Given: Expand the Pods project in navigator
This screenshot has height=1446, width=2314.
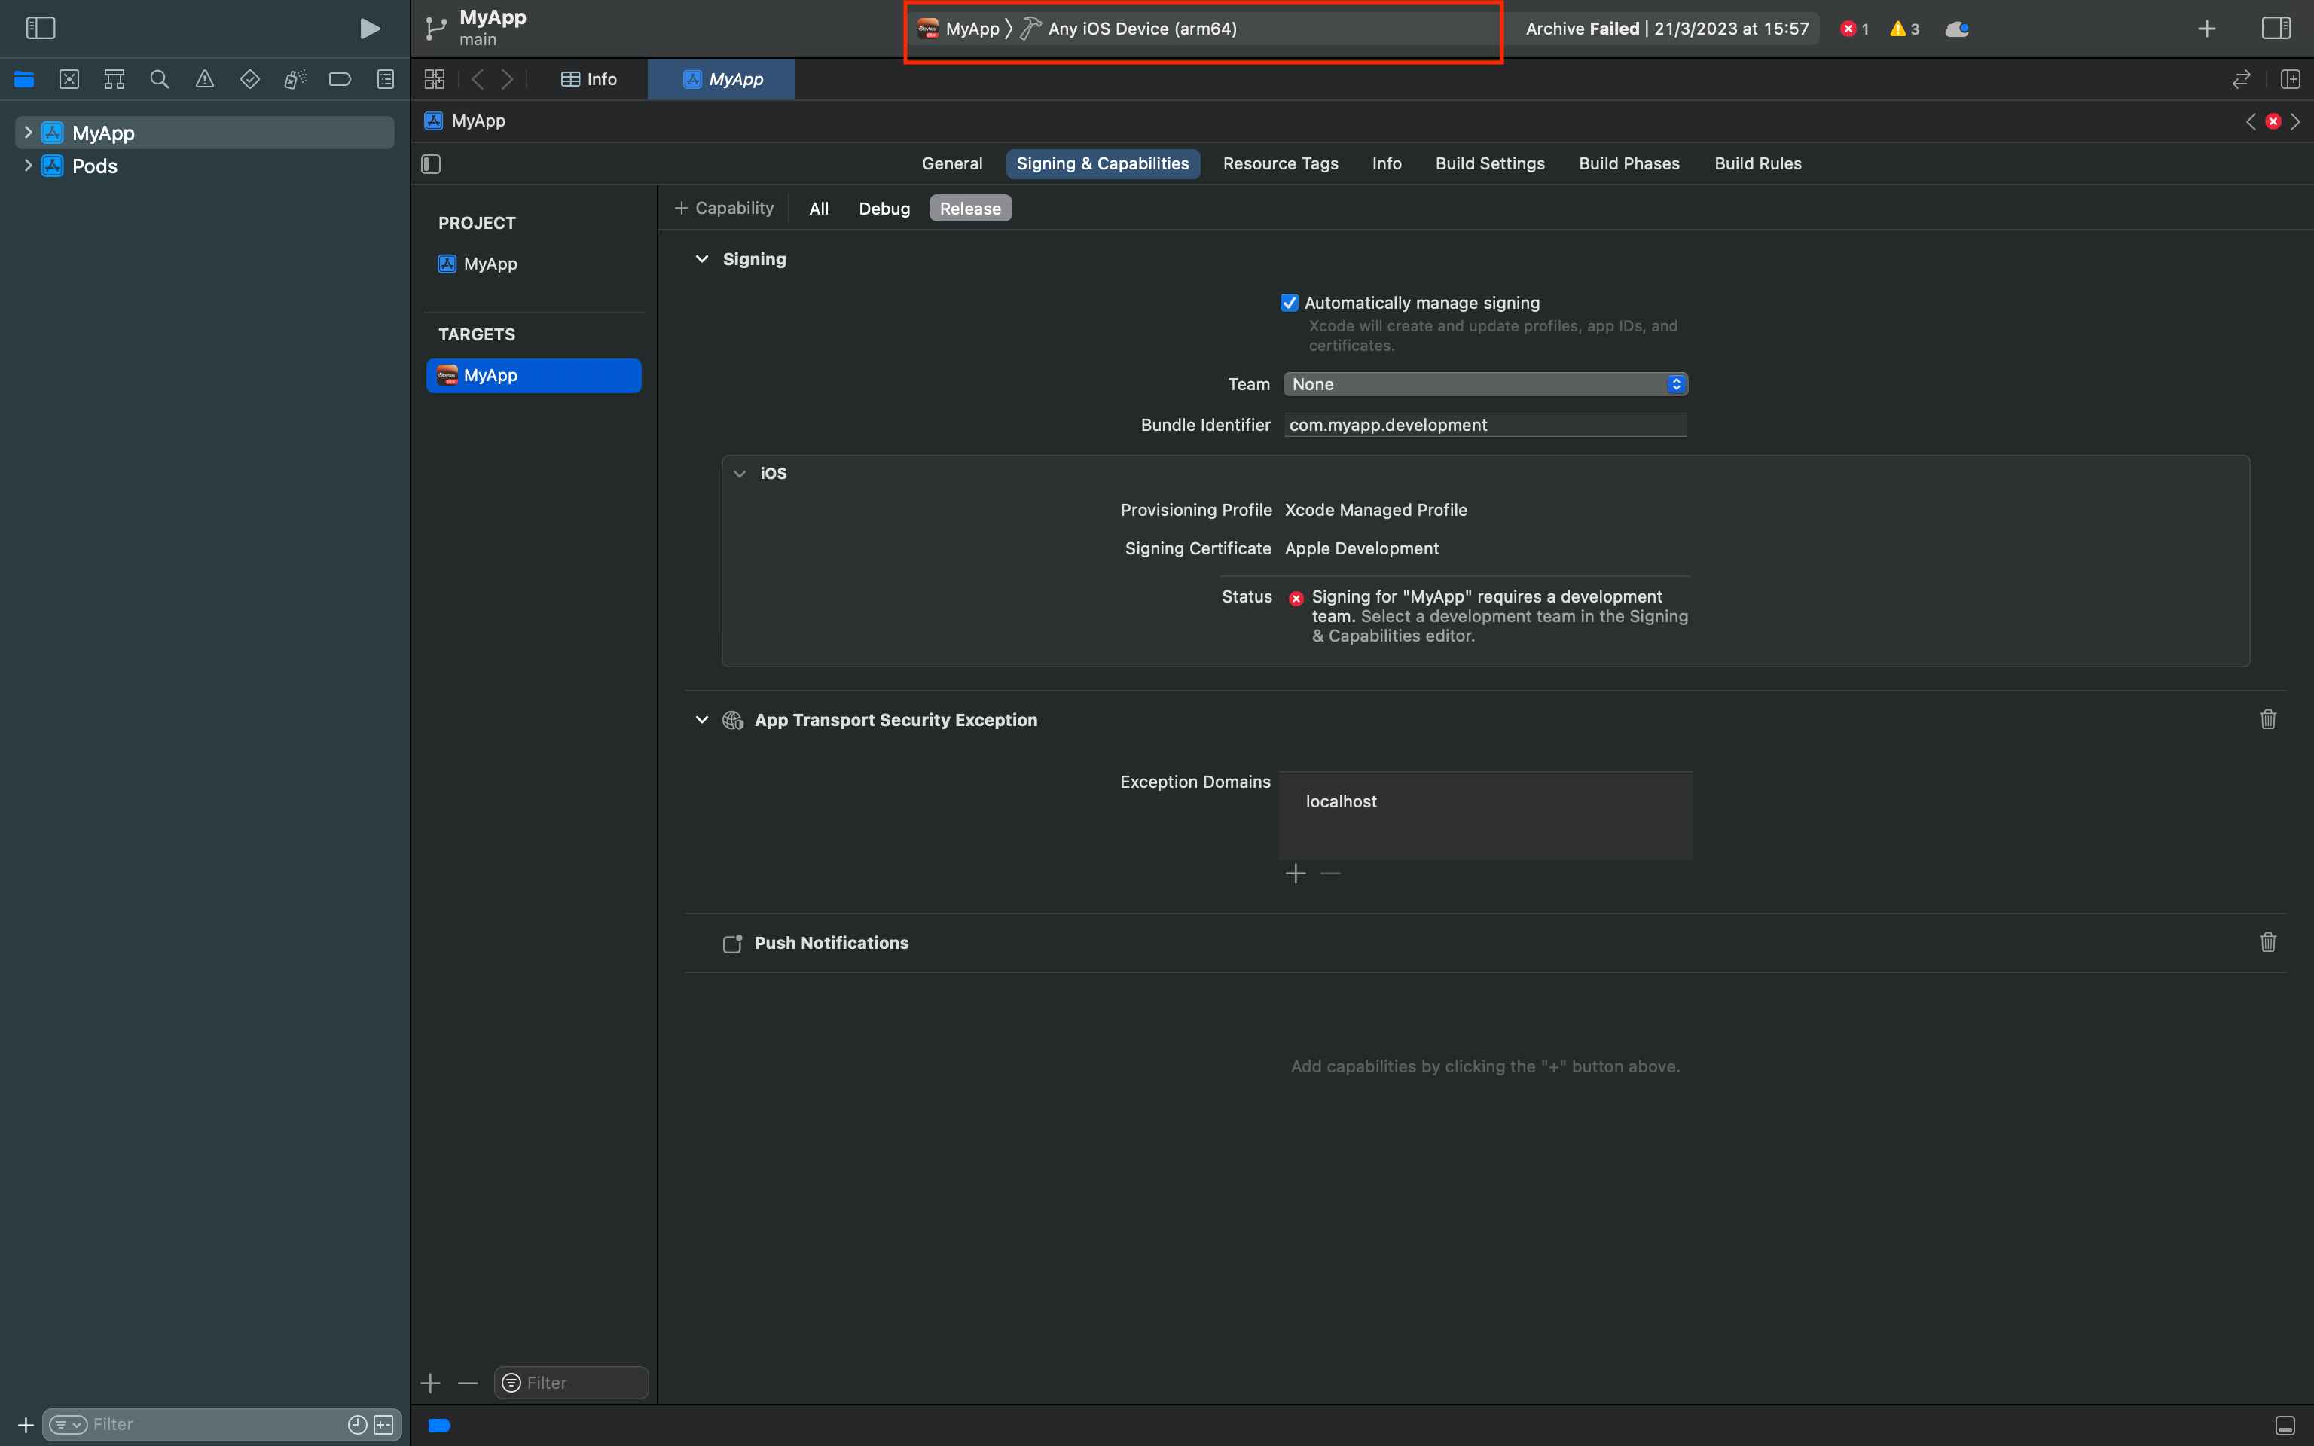Looking at the screenshot, I should click(28, 166).
